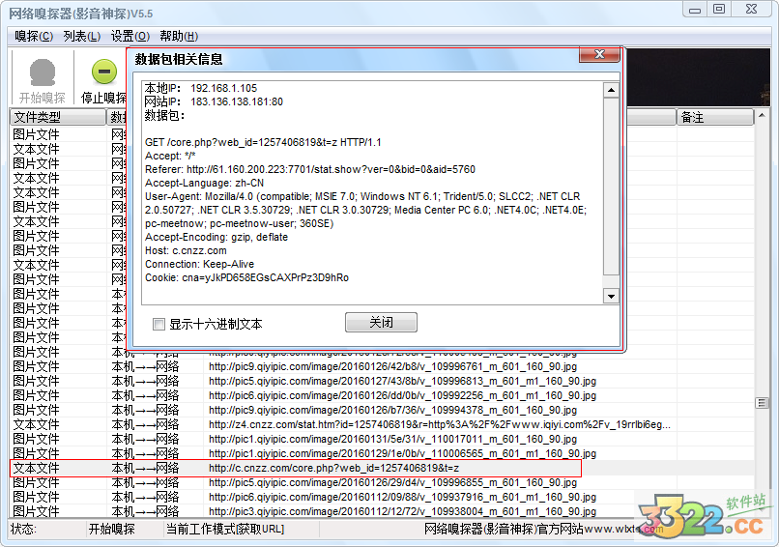This screenshot has height=547, width=779.
Task: Click main list scrollbar thumb
Action: pyautogui.click(x=762, y=403)
